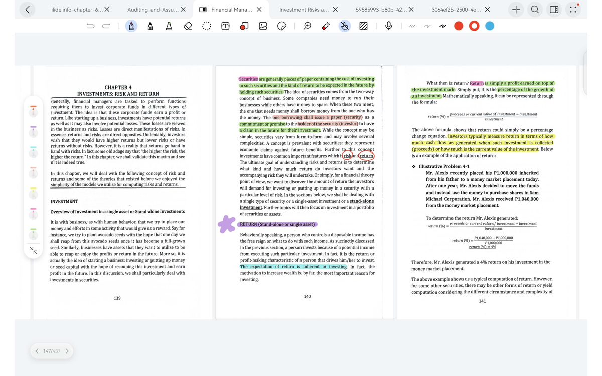The width and height of the screenshot is (602, 376).
Task: Open the more options dots menu
Action: point(573,10)
